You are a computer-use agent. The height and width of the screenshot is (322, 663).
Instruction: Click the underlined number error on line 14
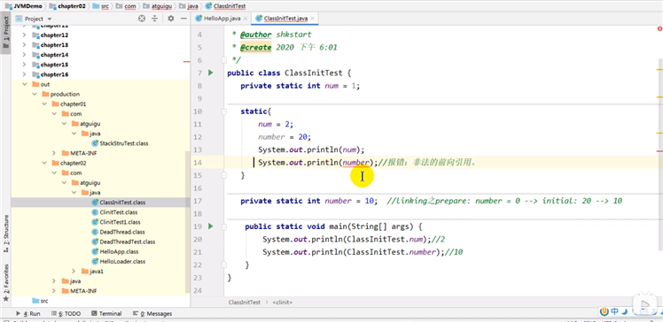356,163
